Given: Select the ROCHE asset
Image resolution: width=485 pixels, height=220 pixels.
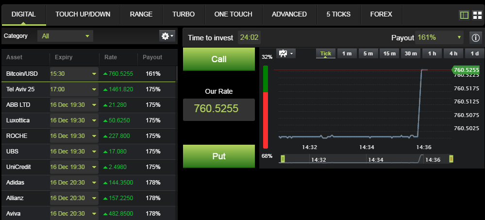Looking at the screenshot, I should tap(17, 136).
